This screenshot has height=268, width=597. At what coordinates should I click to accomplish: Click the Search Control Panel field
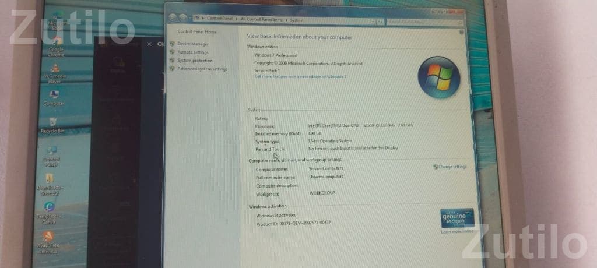tap(425, 23)
